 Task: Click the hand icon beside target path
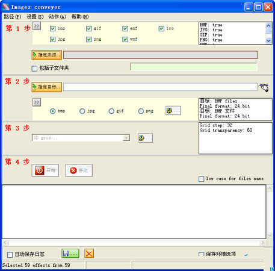264,88
